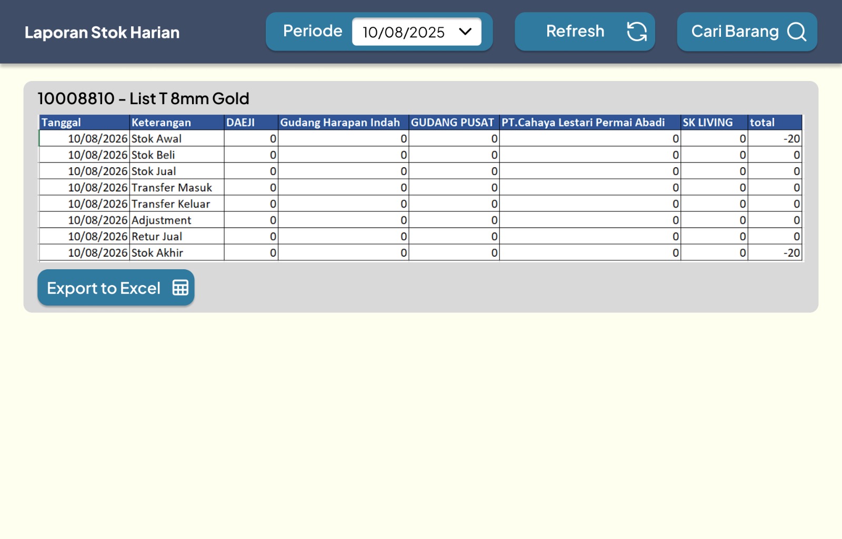Click the total column header
This screenshot has width=842, height=539.
pyautogui.click(x=775, y=123)
